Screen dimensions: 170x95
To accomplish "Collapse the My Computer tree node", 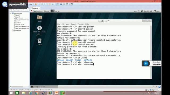I will point(11,13).
